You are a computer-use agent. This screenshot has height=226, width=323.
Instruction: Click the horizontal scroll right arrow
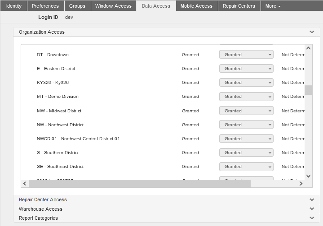coord(301,183)
